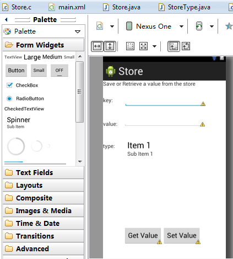Viewport: 233px width, 259px height.
Task: Select the Button widget in the palette
Action: pos(16,70)
